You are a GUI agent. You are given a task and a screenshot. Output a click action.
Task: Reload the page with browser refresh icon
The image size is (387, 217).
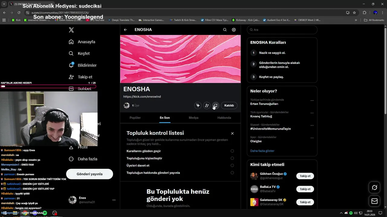click(x=19, y=13)
